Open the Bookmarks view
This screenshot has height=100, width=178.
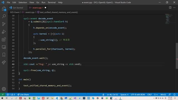coord(4,55)
